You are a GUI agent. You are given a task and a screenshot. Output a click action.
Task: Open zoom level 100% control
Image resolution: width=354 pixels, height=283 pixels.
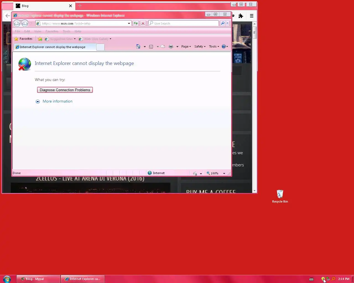coord(212,173)
